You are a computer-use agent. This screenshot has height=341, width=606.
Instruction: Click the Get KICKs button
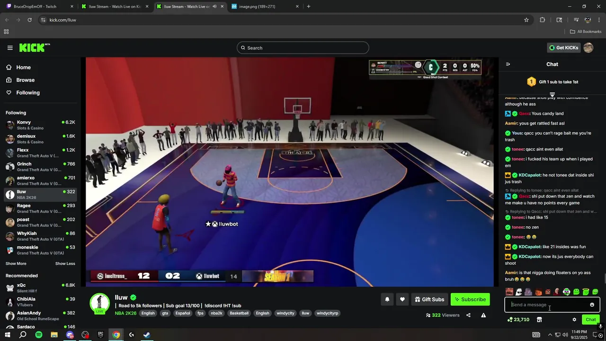(x=563, y=48)
